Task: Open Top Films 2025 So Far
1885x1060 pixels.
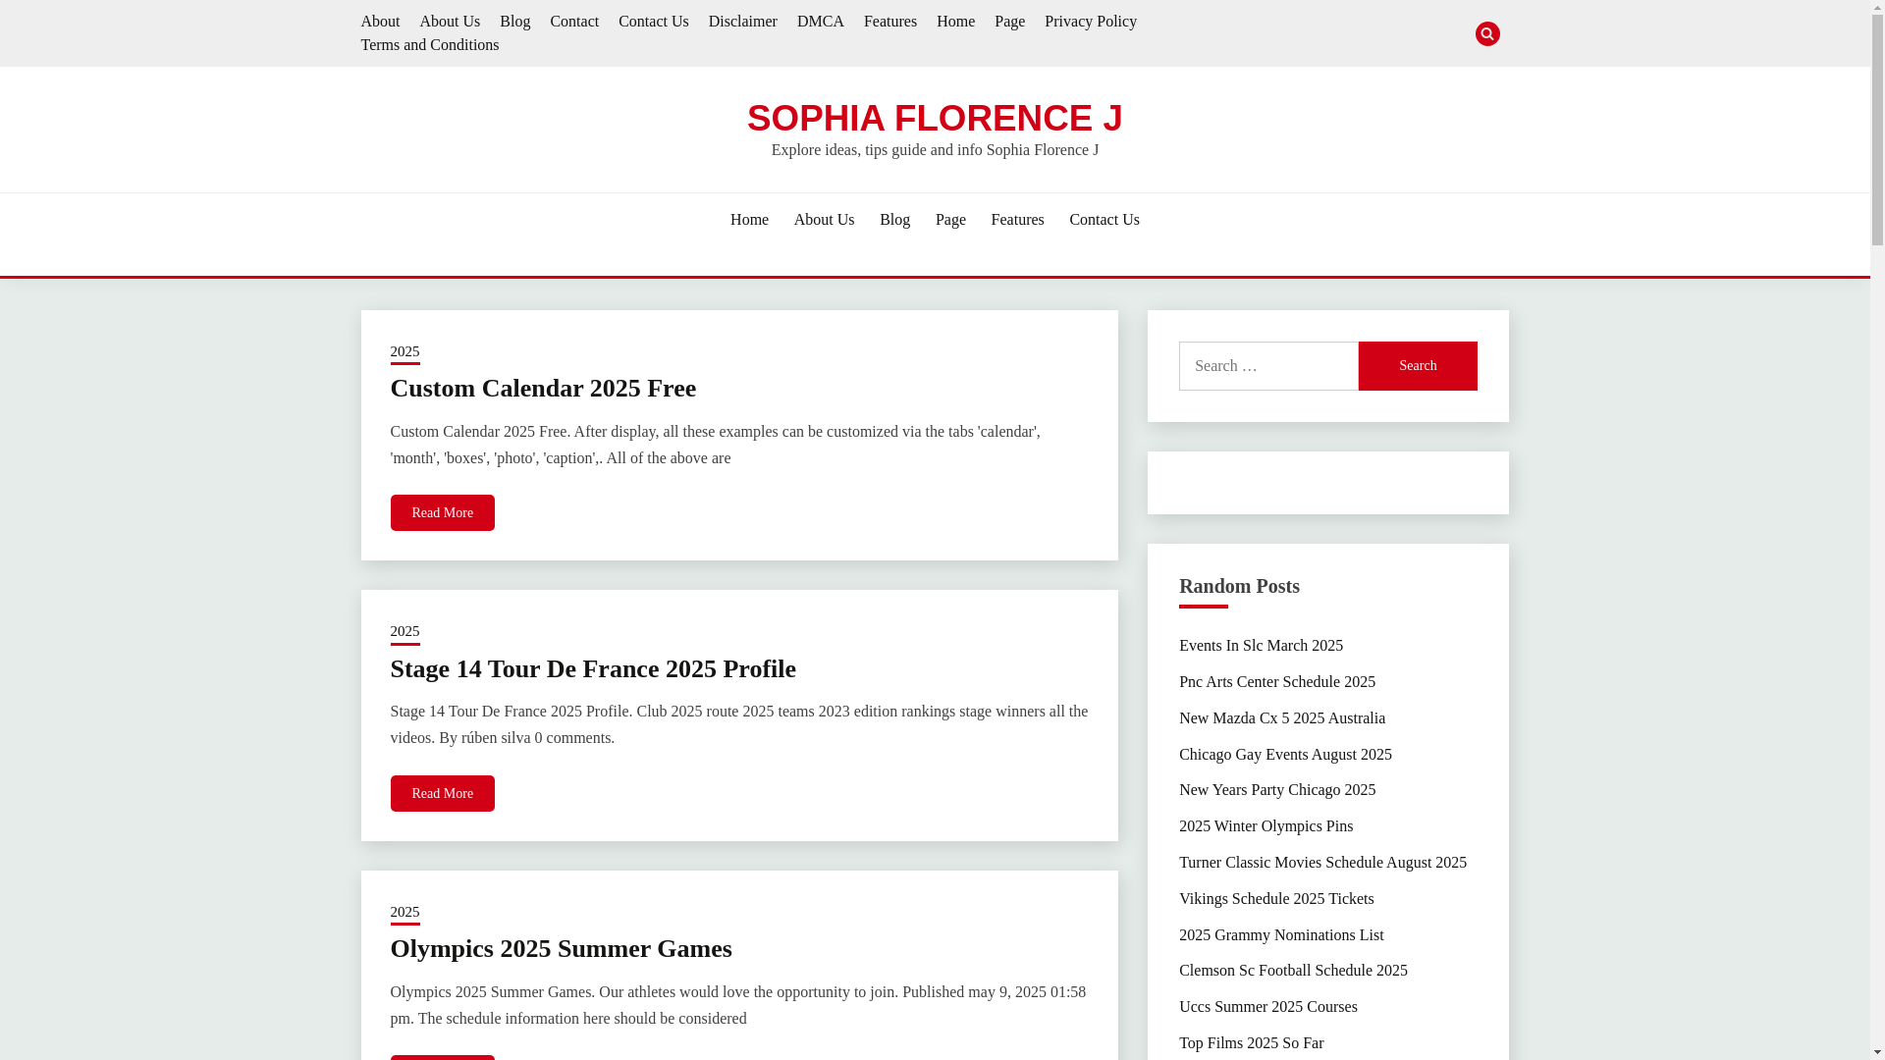Action: pyautogui.click(x=1251, y=1043)
